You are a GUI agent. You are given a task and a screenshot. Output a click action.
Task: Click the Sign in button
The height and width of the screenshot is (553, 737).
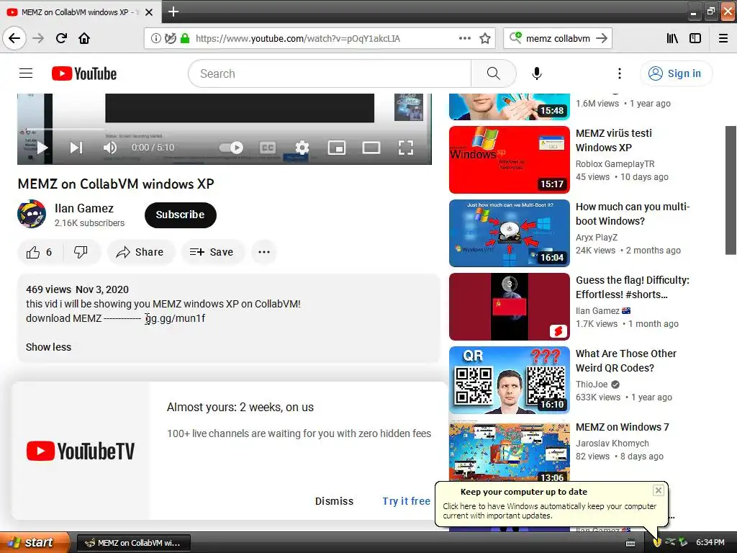tap(676, 73)
